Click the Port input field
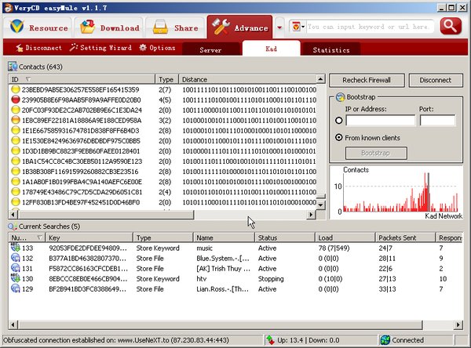The image size is (471, 348). 437,120
